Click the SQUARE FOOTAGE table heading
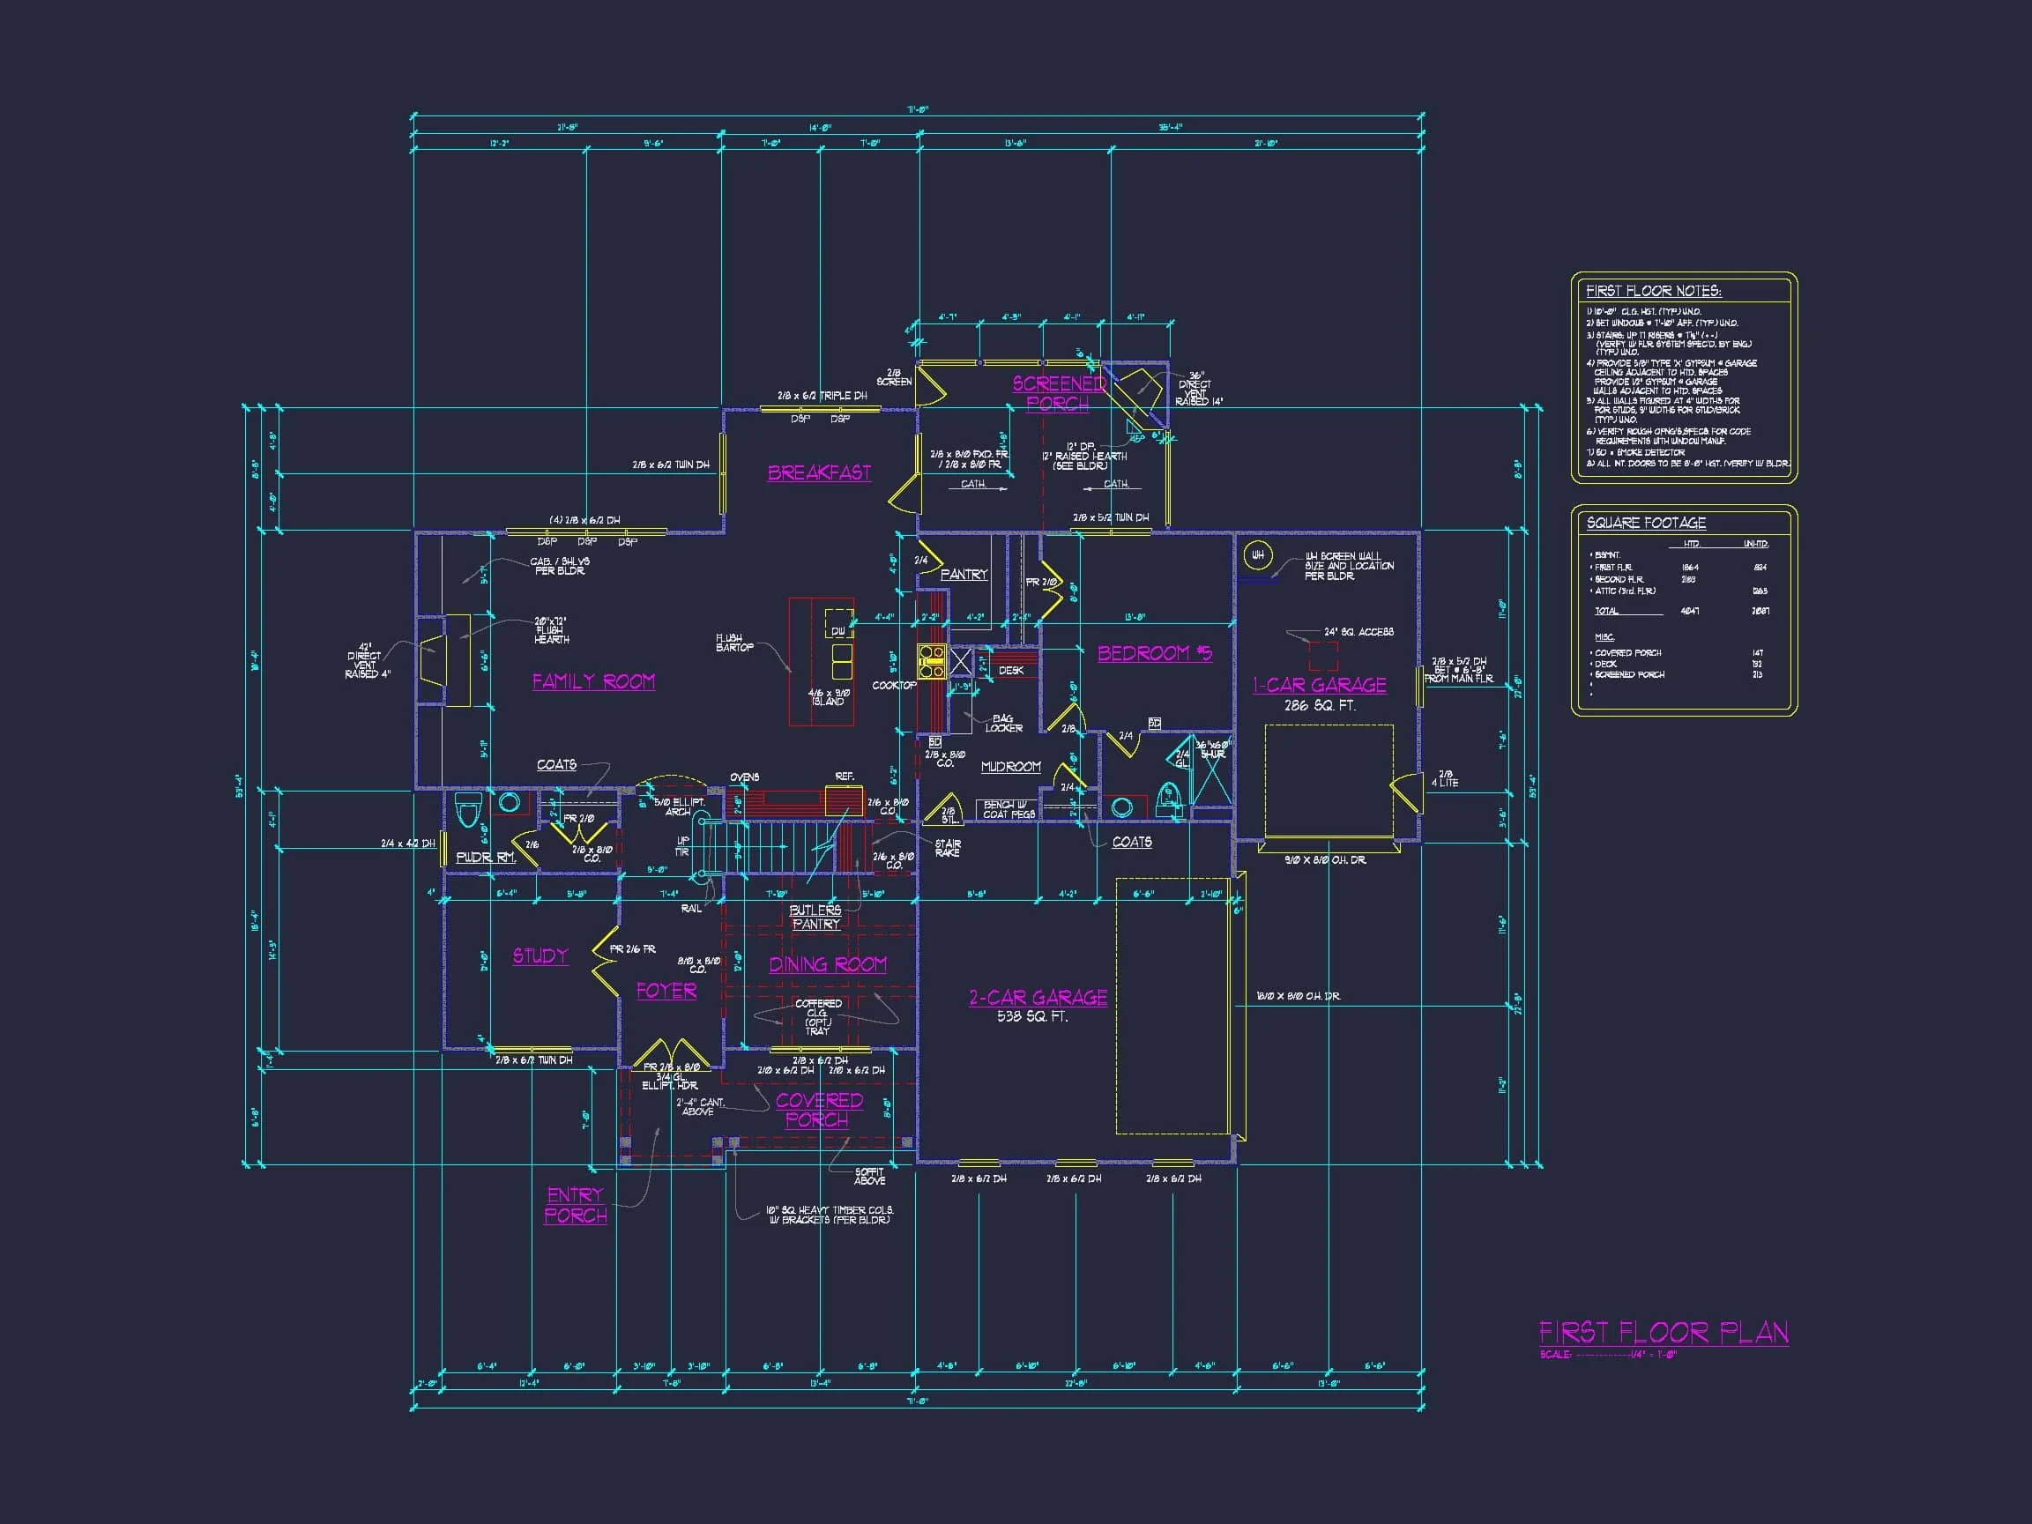 pos(1645,523)
